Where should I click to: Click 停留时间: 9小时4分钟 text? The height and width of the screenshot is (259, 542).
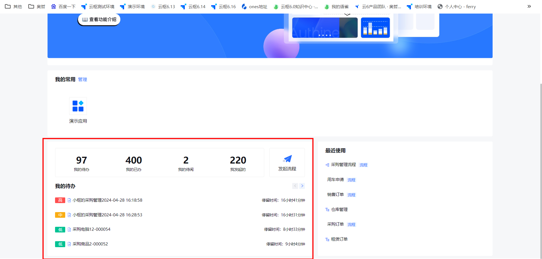[285, 244]
